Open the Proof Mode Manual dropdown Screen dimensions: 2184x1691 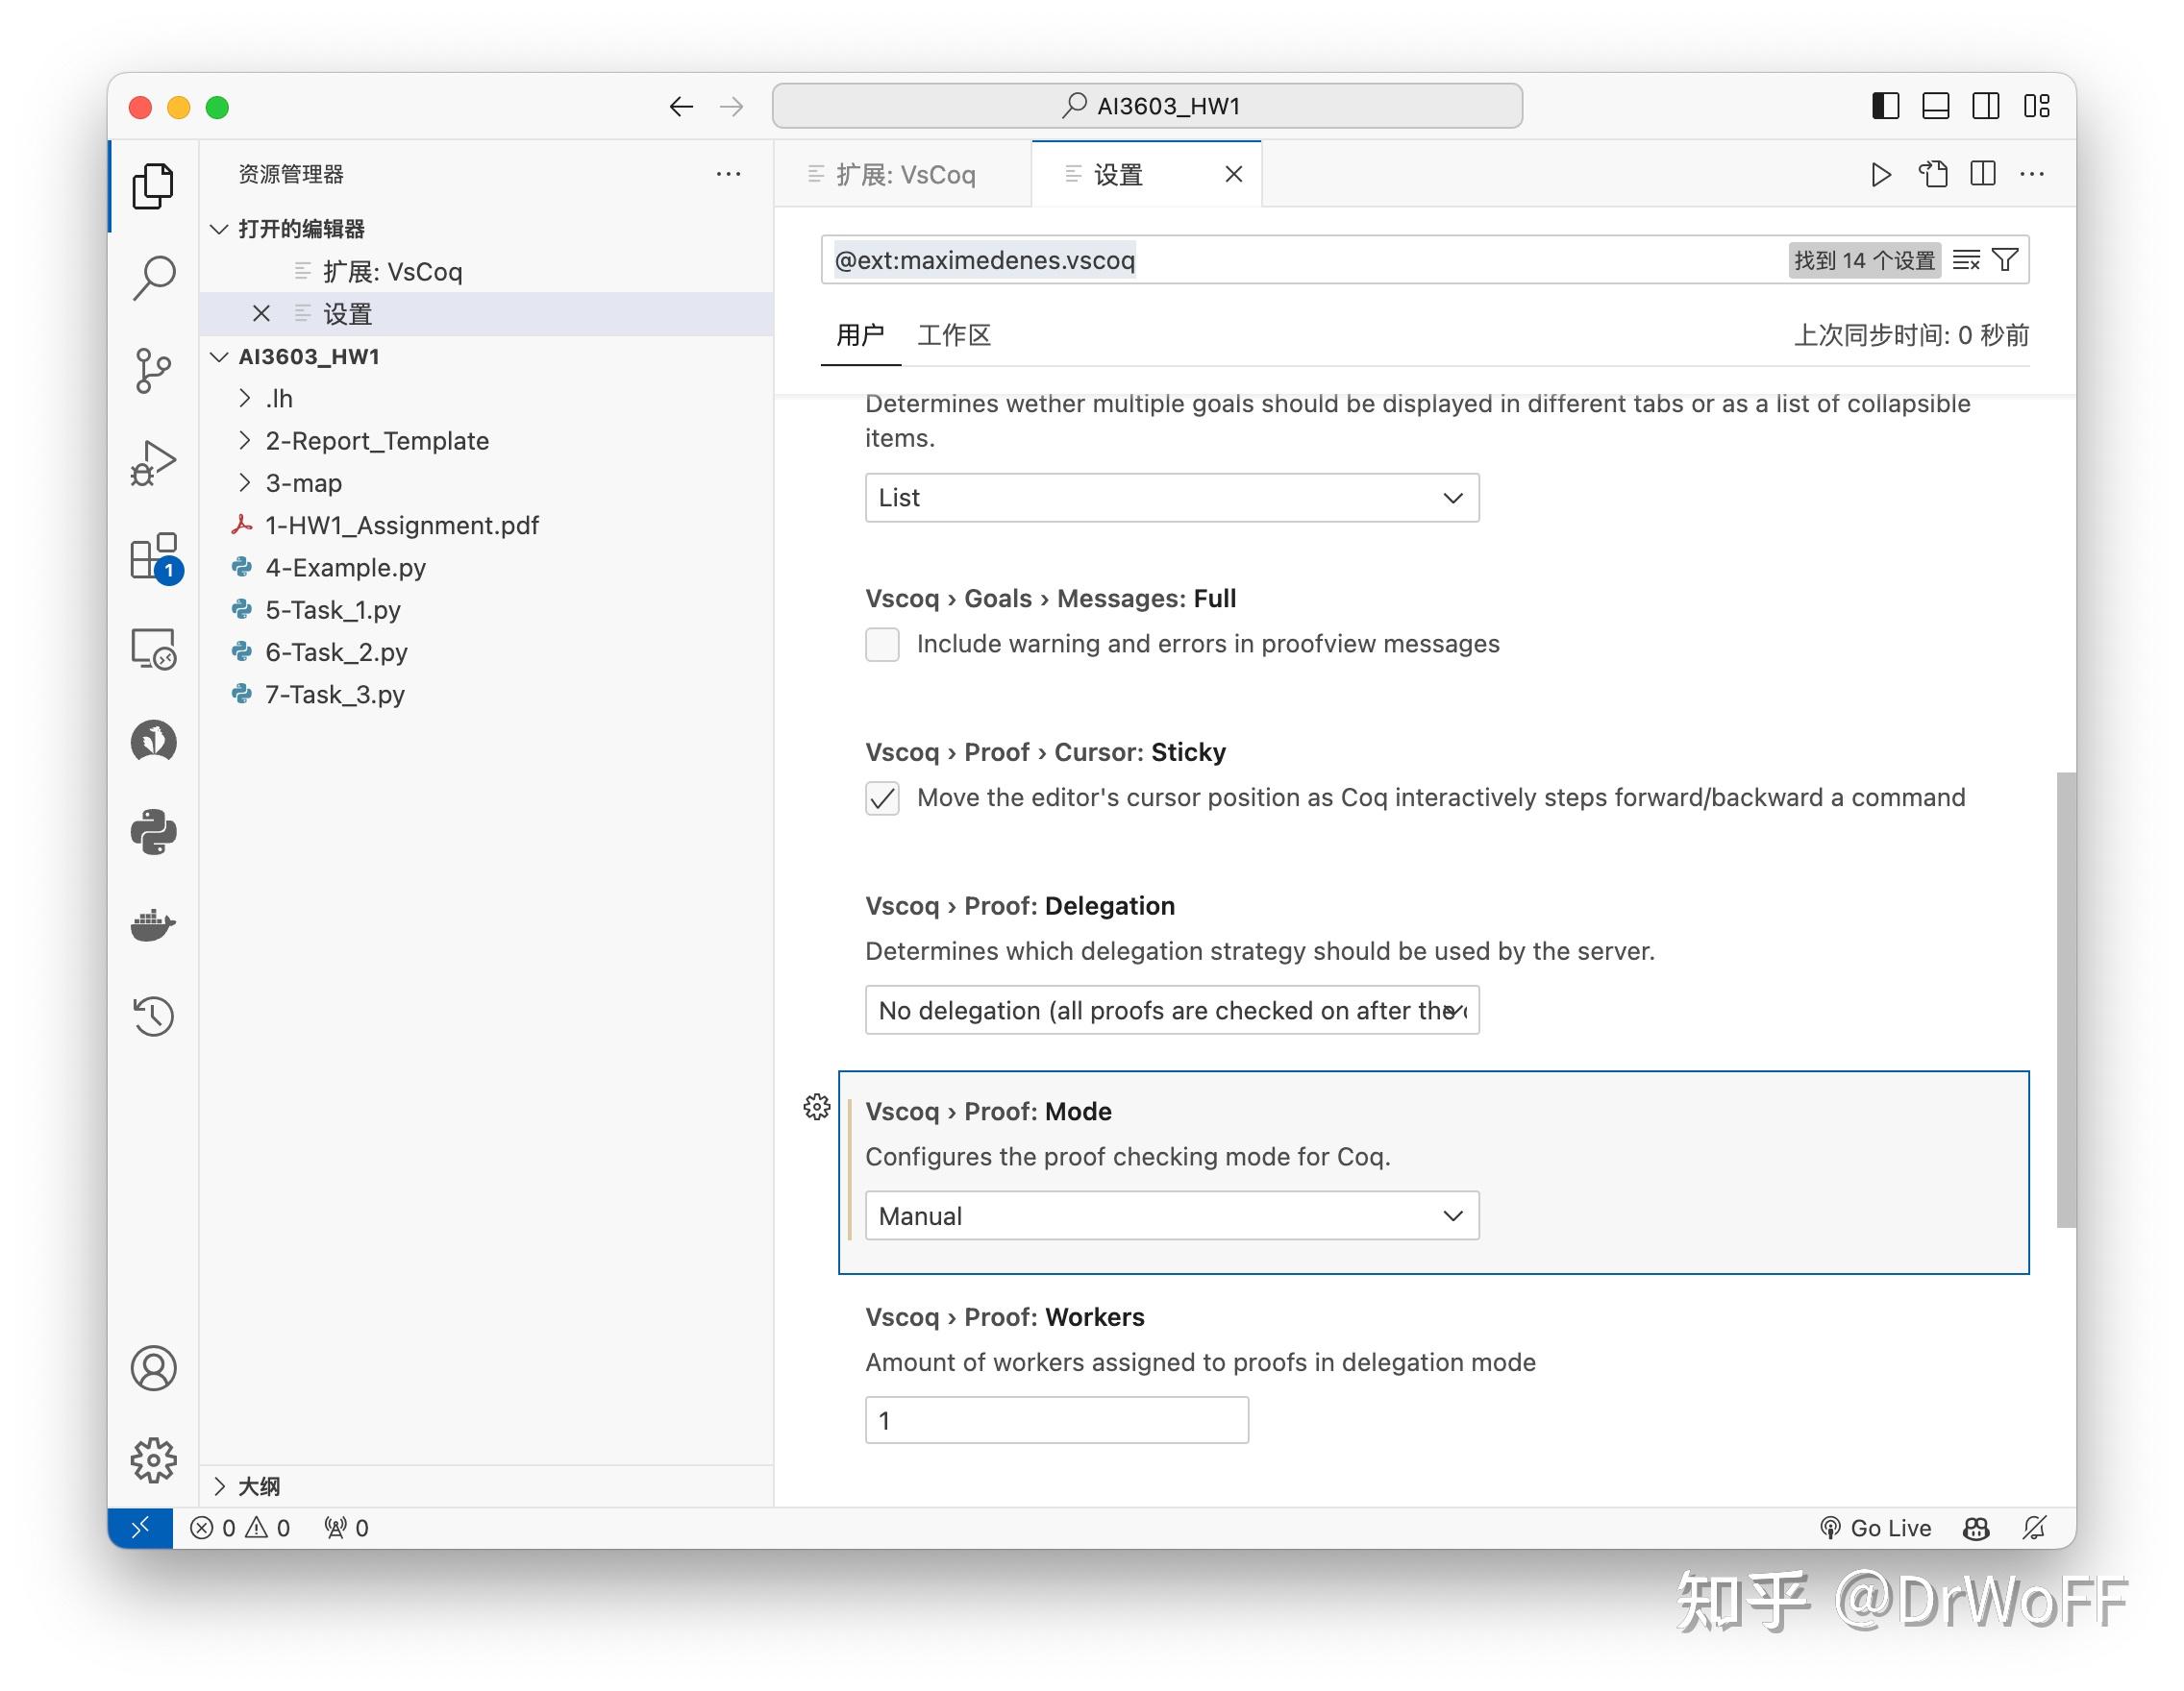click(x=1171, y=1215)
